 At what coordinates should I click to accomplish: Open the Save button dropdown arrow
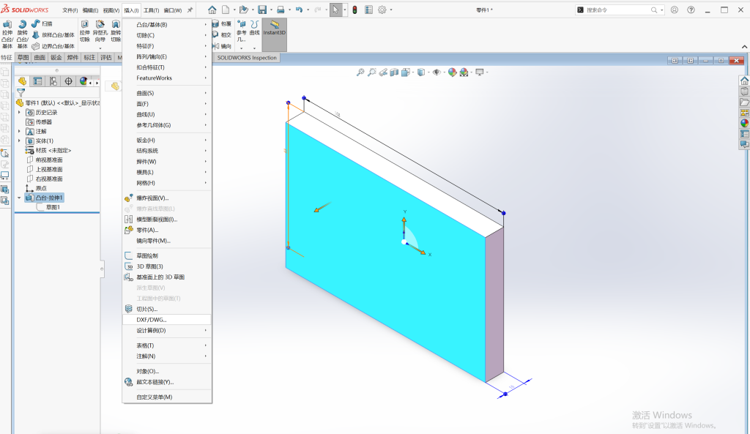[271, 10]
